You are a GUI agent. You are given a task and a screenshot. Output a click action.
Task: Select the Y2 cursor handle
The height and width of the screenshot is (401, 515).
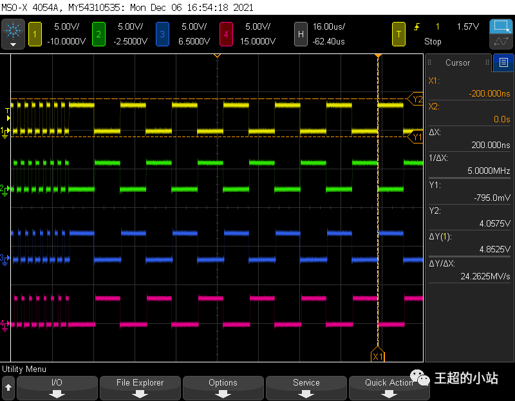coord(417,99)
